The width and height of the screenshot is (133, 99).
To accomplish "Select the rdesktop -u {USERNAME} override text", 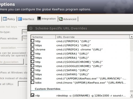I will pyautogui.click(x=91, y=96).
